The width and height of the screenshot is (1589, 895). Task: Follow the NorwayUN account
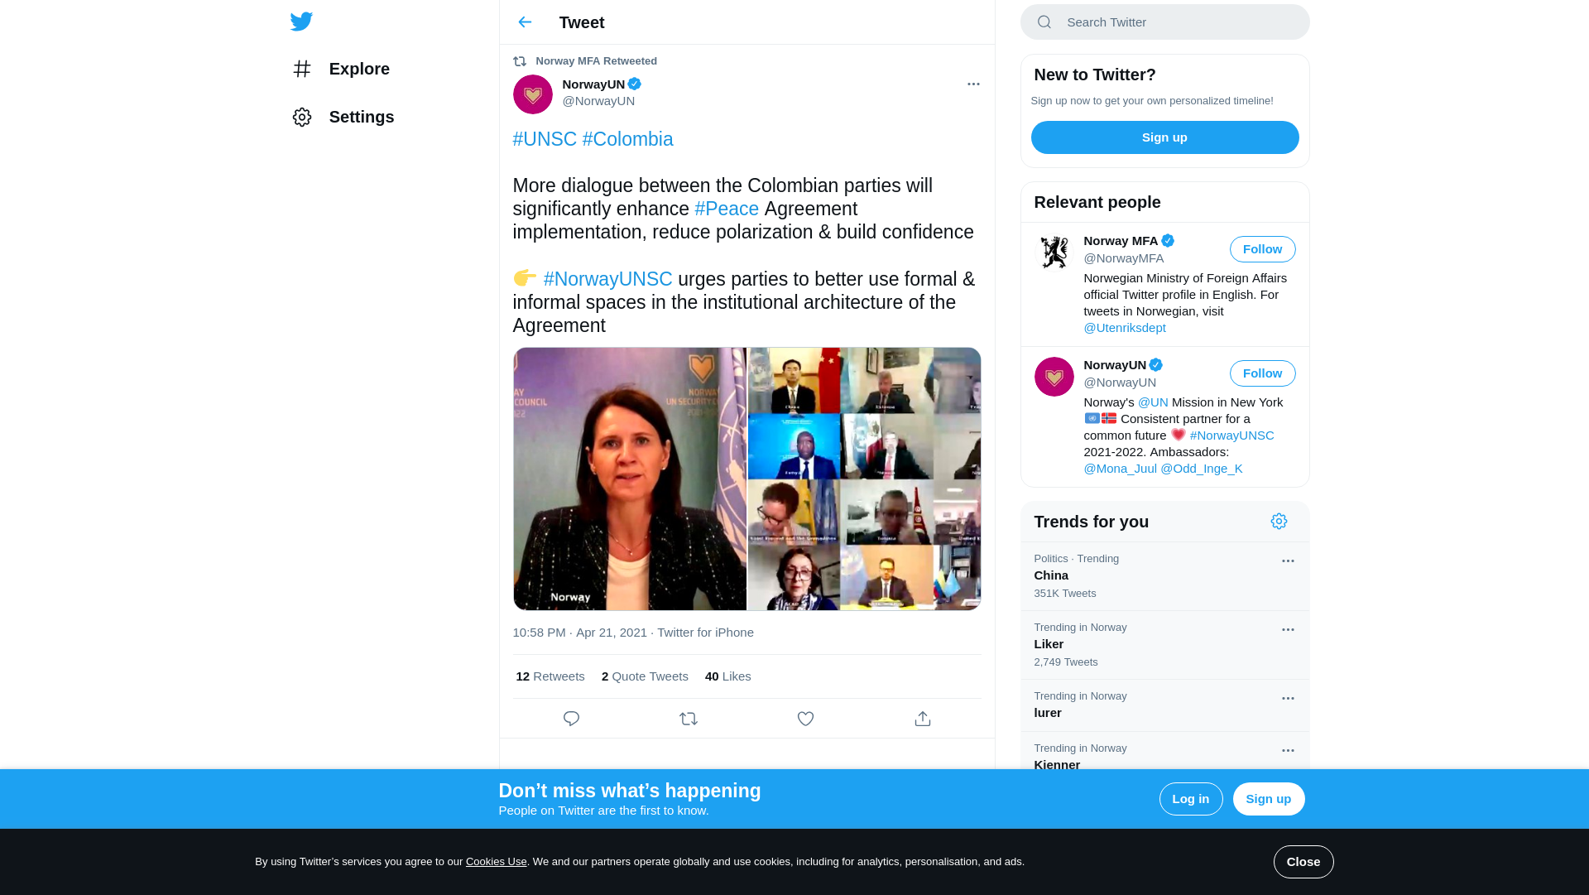[x=1262, y=373]
